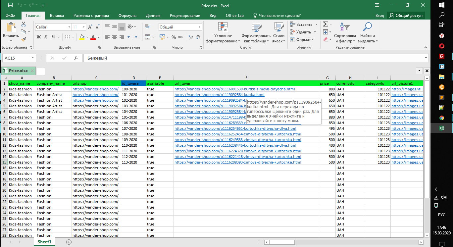Select the Sheet1 tab

point(44,242)
